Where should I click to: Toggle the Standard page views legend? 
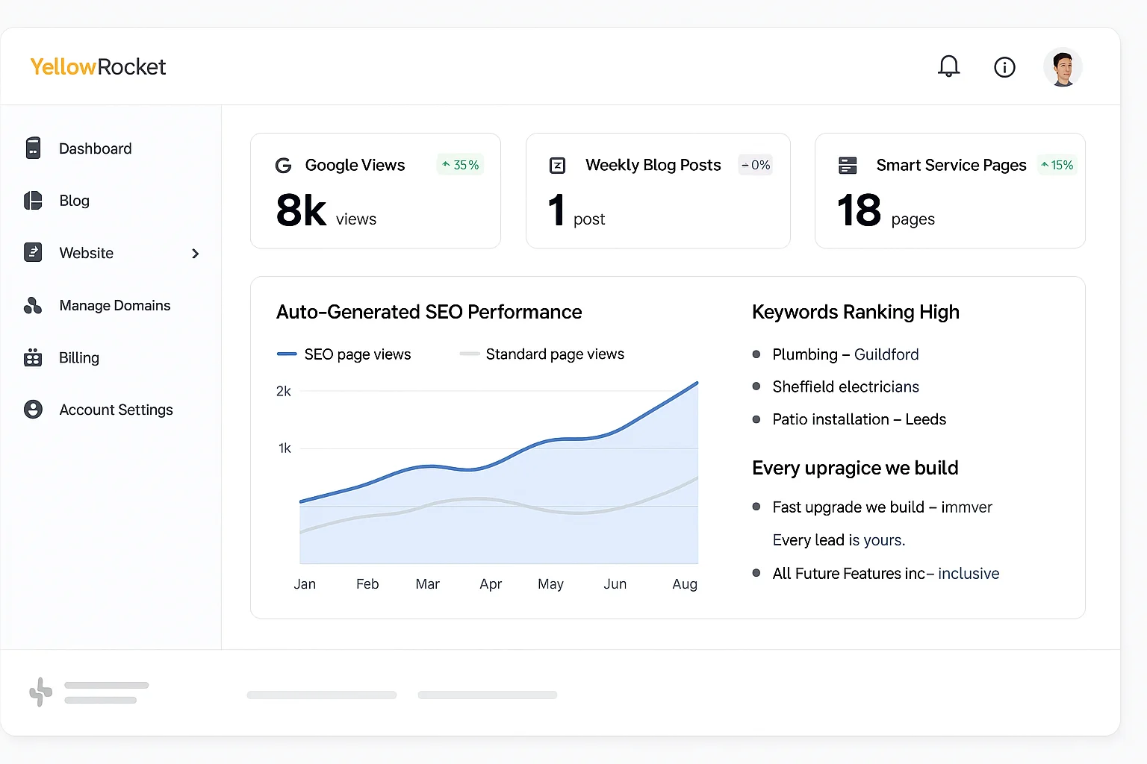click(543, 354)
